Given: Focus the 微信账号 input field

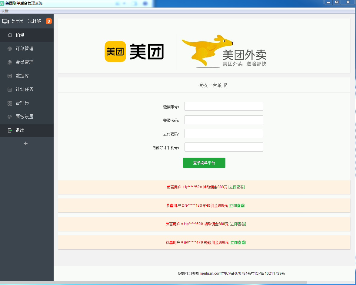Looking at the screenshot, I should (x=224, y=106).
